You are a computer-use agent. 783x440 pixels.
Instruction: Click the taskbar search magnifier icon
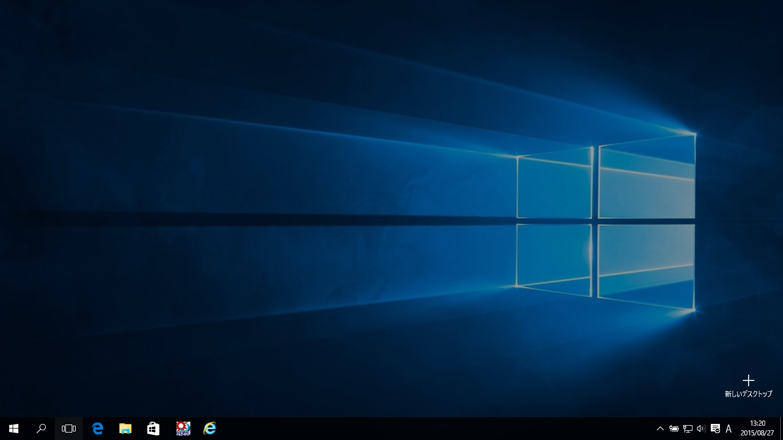[41, 429]
